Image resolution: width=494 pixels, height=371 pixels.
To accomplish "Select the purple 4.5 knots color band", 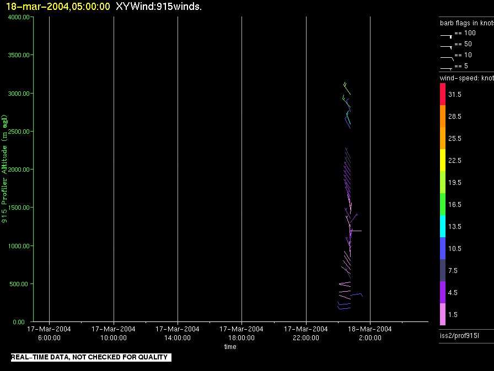I will (x=443, y=292).
